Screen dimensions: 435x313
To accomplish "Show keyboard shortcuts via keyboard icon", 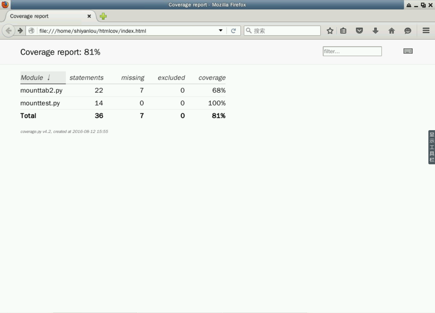I will point(408,51).
